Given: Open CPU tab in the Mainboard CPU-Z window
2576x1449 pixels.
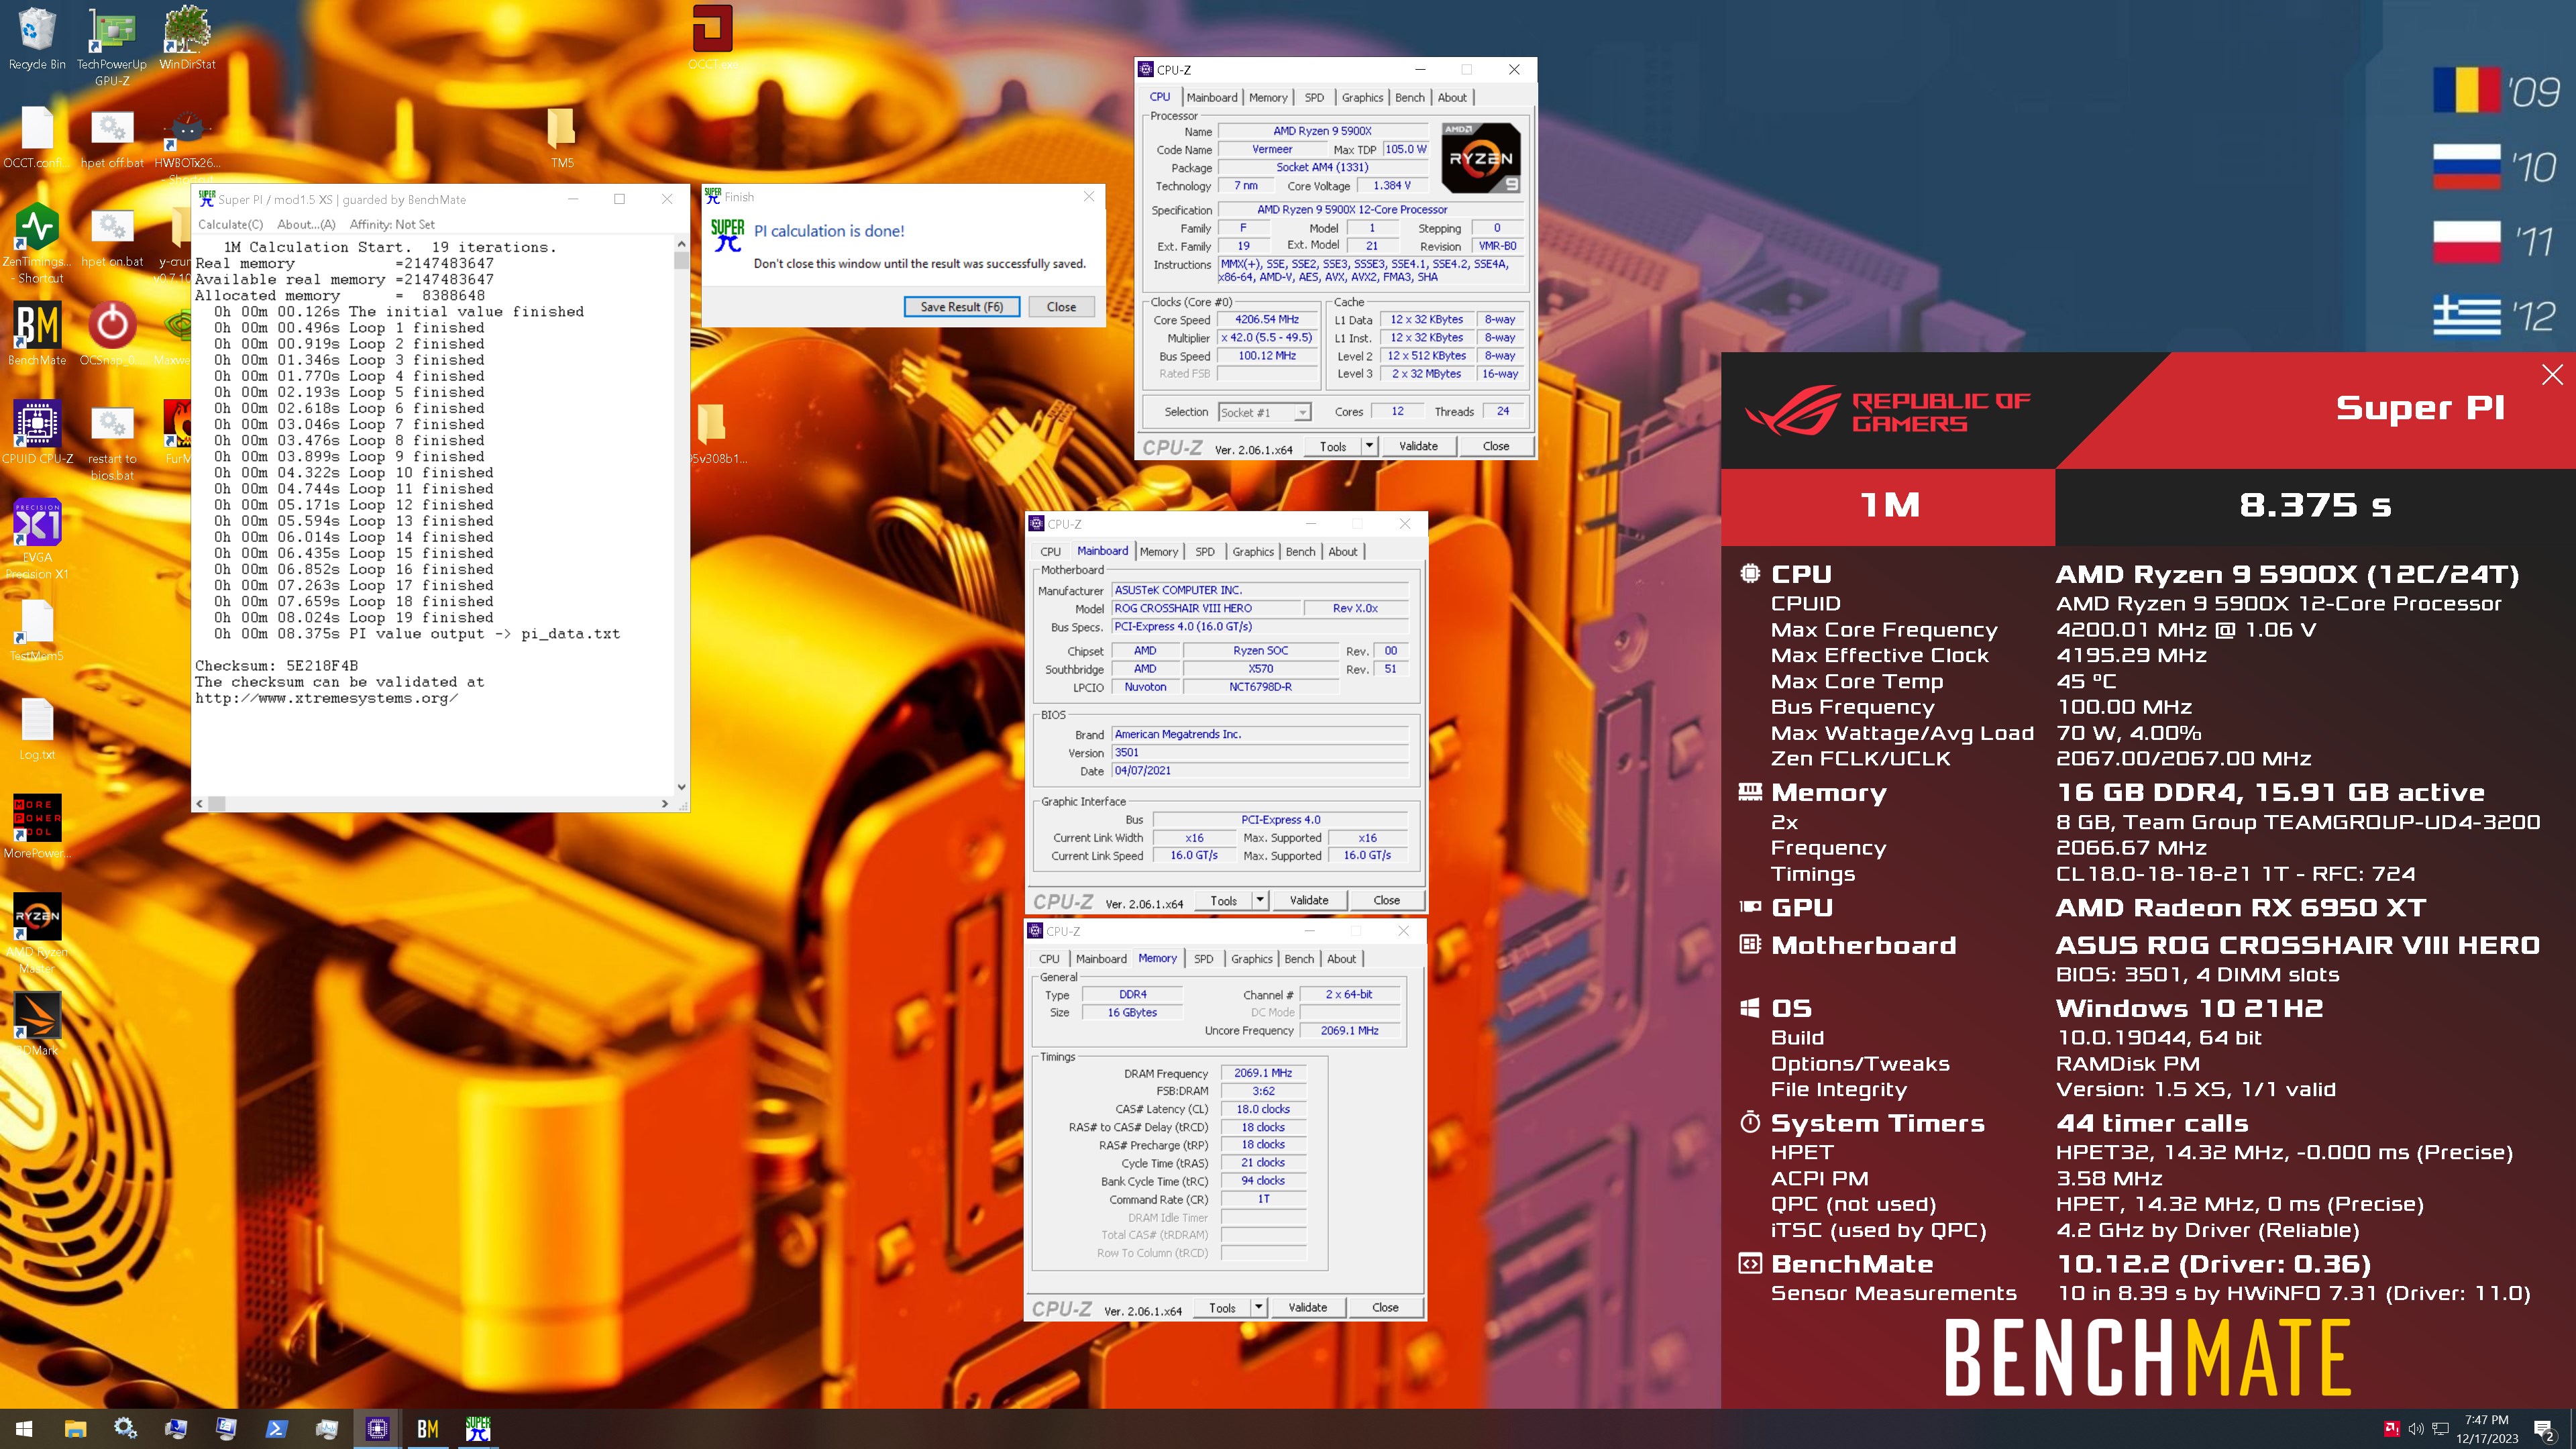Looking at the screenshot, I should coord(1050,551).
